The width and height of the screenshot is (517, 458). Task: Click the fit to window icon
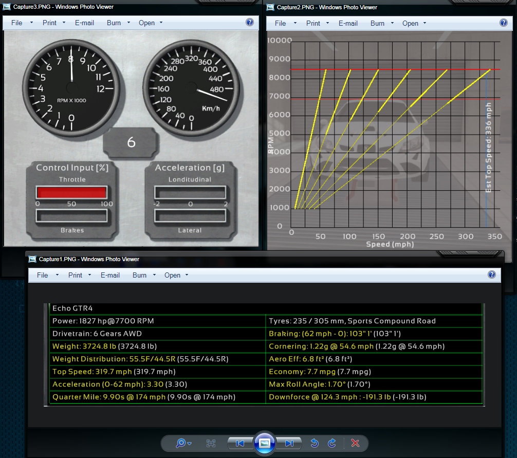(211, 443)
